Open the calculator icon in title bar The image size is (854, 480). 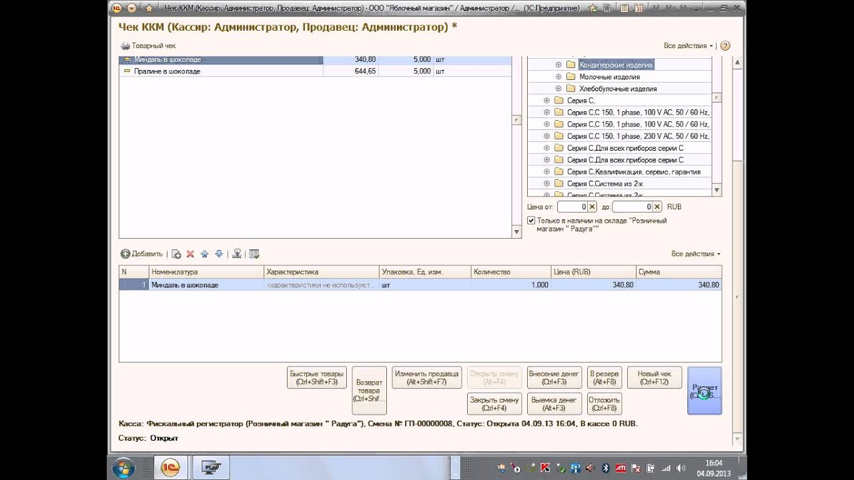(623, 8)
